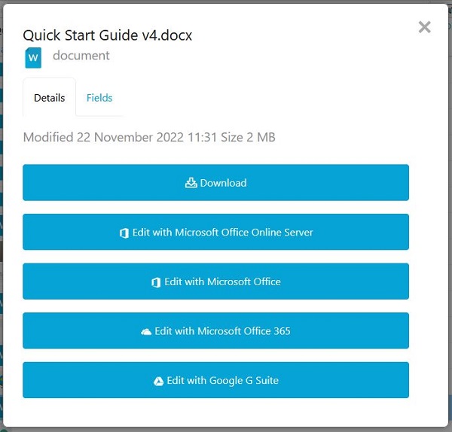Click the 'document' type label
Screen dimensions: 452x432
[x=81, y=56]
